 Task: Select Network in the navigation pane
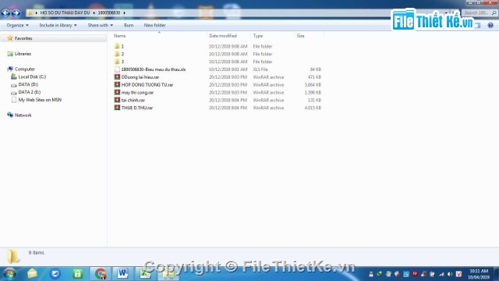pyautogui.click(x=23, y=116)
